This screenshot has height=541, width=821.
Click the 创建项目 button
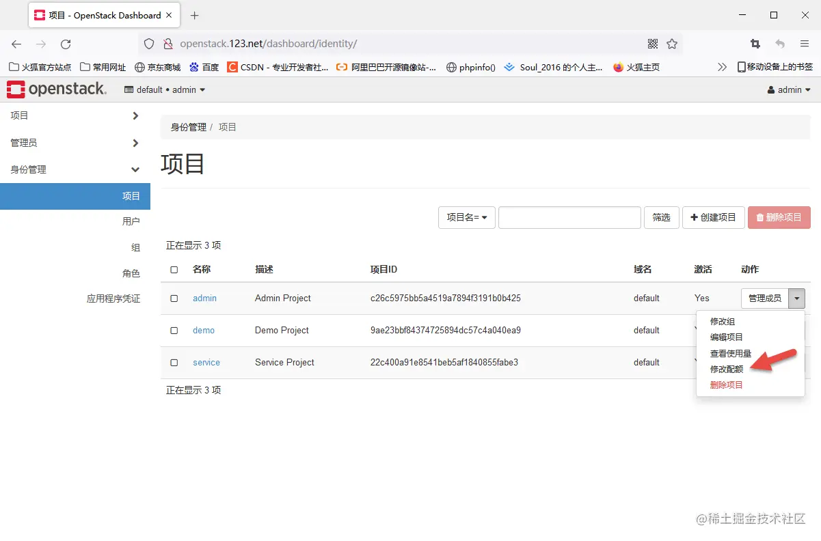713,217
